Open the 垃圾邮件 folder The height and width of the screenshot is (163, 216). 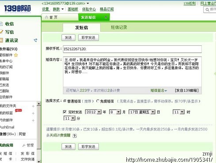click(x=6, y=97)
